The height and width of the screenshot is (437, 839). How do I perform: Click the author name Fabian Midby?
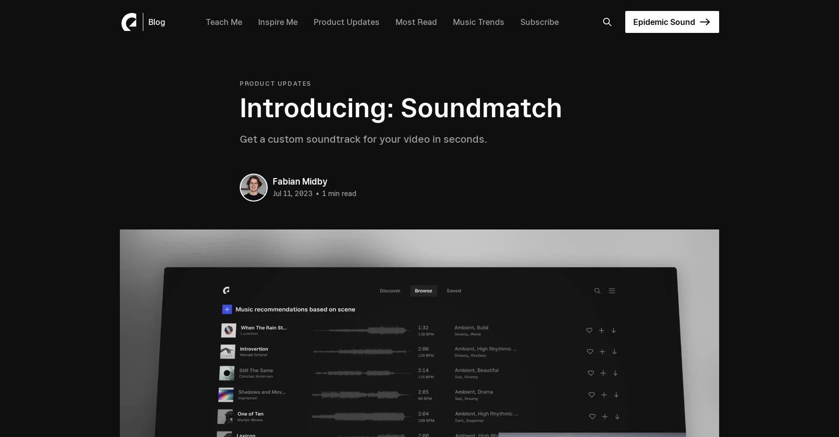pos(300,182)
